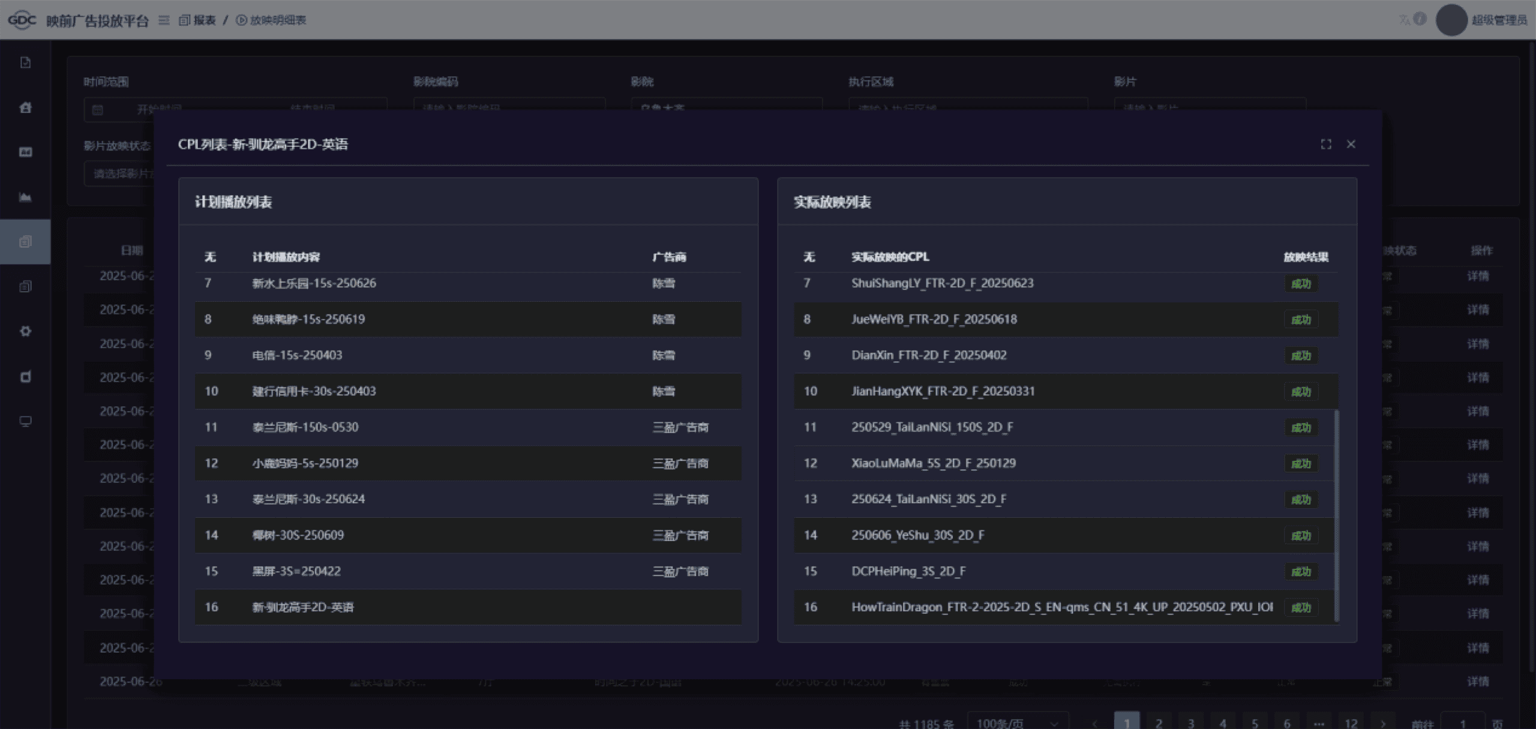Viewport: 1536px width, 729px height.
Task: Open the 超级管理员 user menu
Action: tap(1499, 20)
